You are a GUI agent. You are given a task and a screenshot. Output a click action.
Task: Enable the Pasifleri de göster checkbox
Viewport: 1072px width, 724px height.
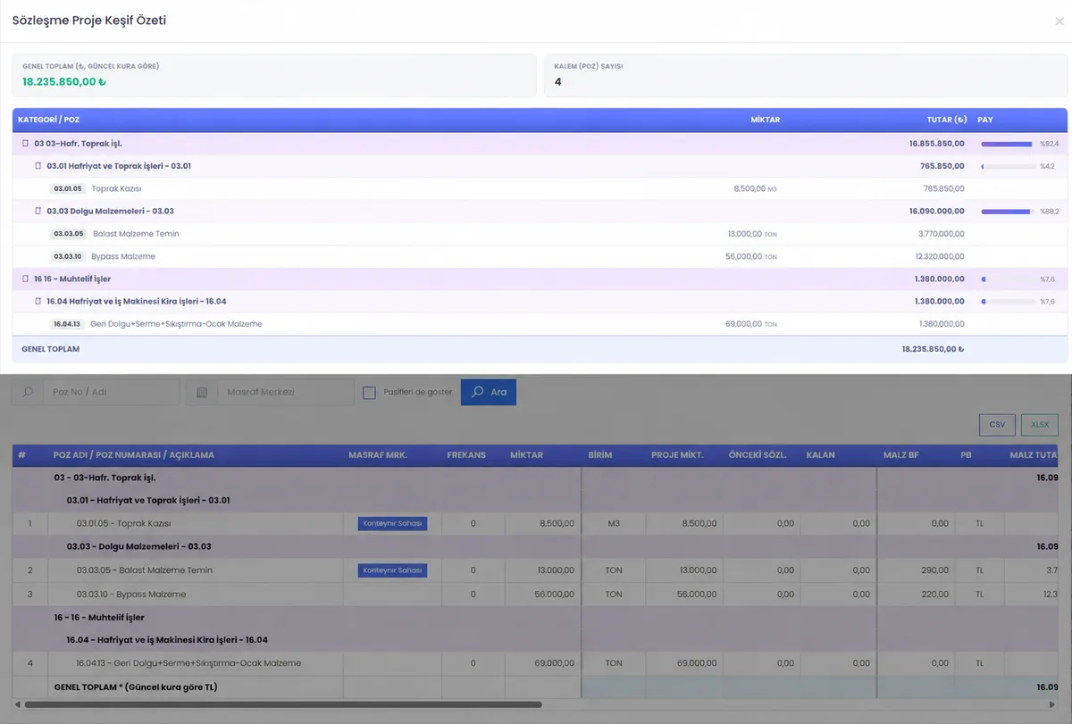pyautogui.click(x=369, y=392)
